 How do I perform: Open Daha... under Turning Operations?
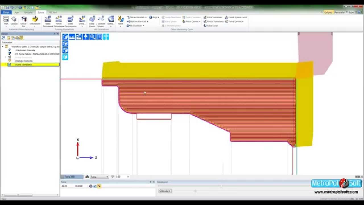pyautogui.click(x=82, y=22)
